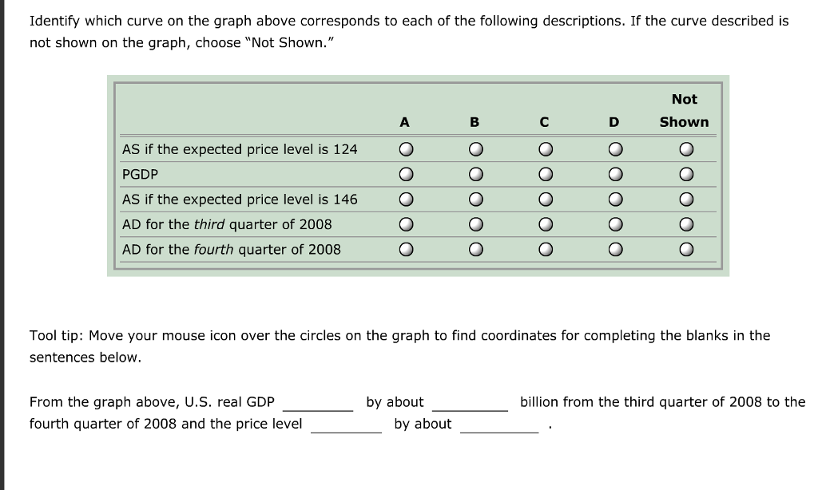Image resolution: width=818 pixels, height=490 pixels.
Task: Choose Not Shown for AS expected price level 146
Action: (x=684, y=199)
